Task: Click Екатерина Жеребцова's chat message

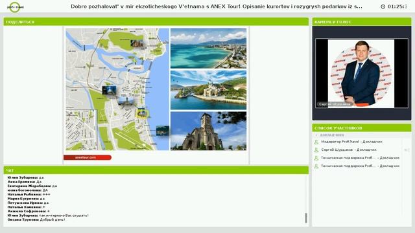Action: tap(32, 186)
